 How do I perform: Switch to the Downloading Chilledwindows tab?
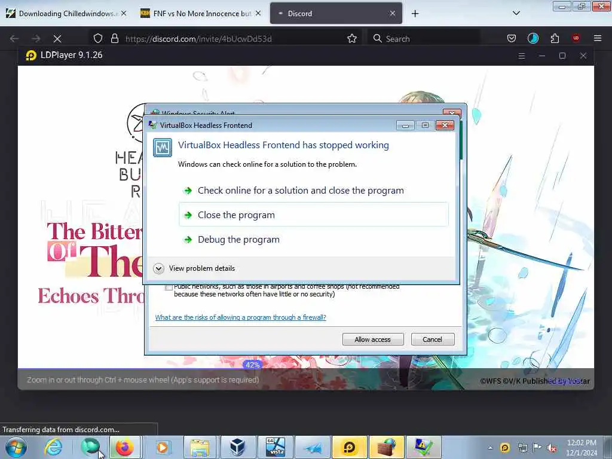[66, 13]
